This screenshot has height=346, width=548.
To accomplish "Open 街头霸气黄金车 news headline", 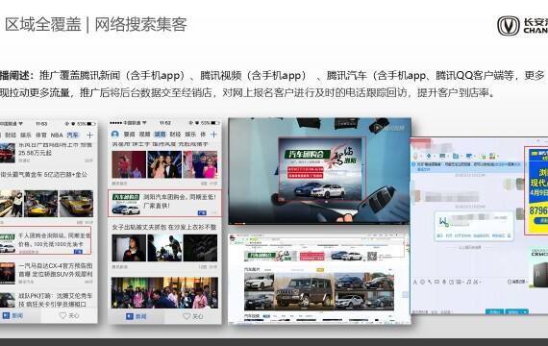I will click(x=43, y=174).
